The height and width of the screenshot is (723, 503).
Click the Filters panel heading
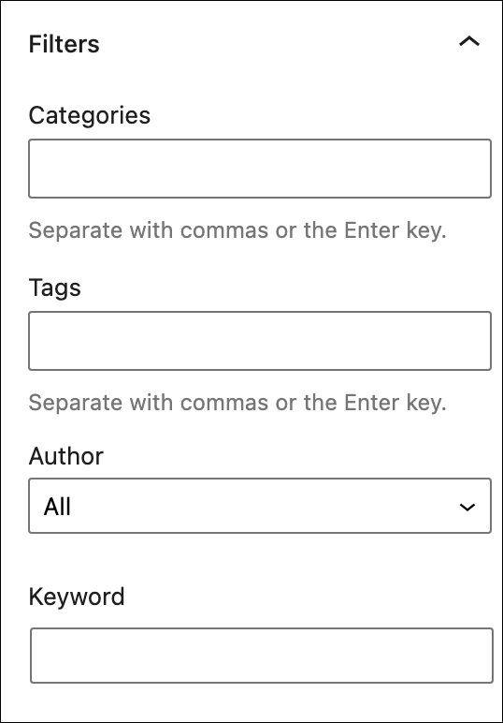click(x=251, y=44)
